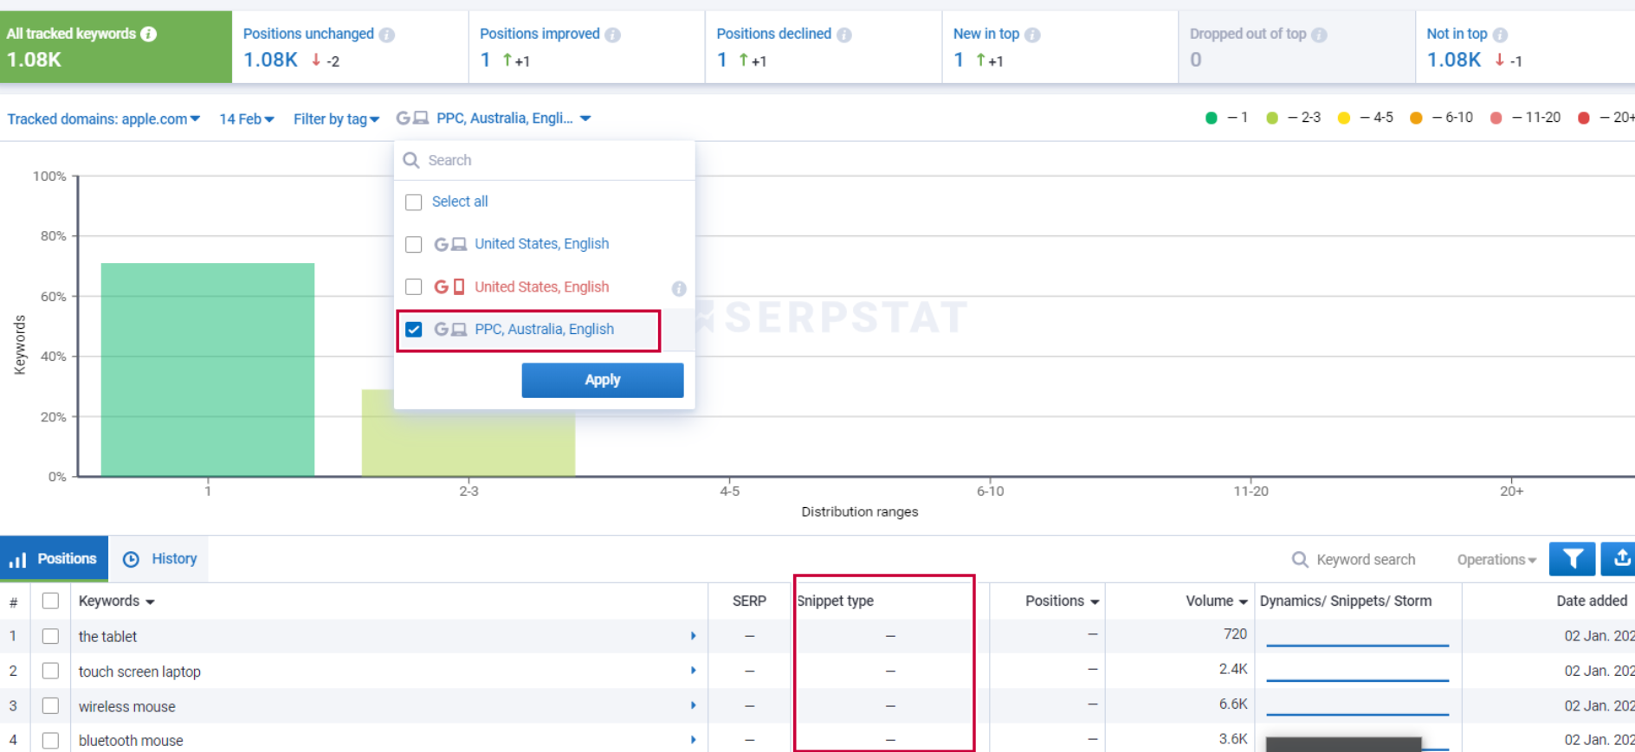Sort by the Keywords column dropdown
This screenshot has height=752, width=1635.
(117, 601)
